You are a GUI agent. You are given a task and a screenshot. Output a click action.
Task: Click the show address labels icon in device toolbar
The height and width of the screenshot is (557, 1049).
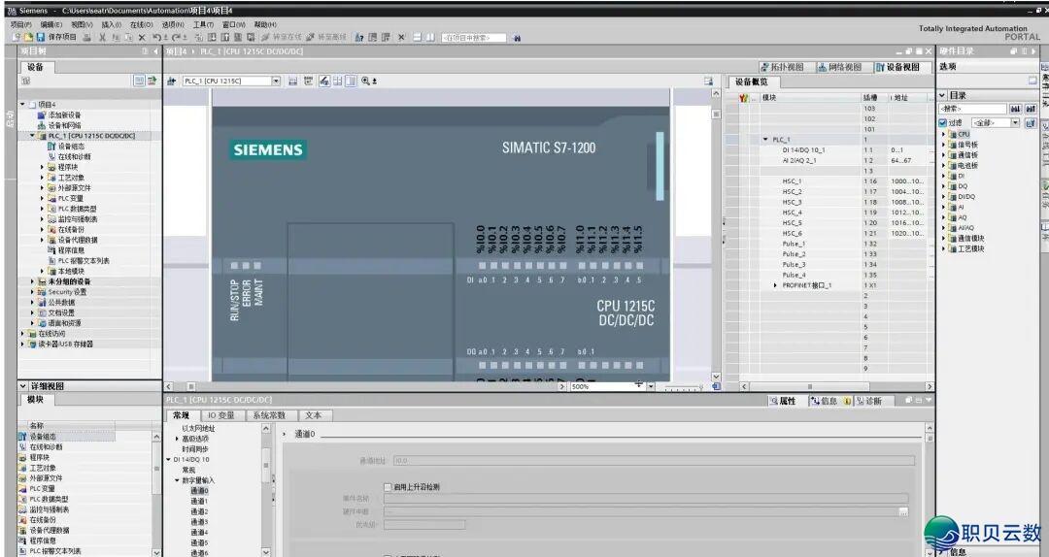[324, 81]
